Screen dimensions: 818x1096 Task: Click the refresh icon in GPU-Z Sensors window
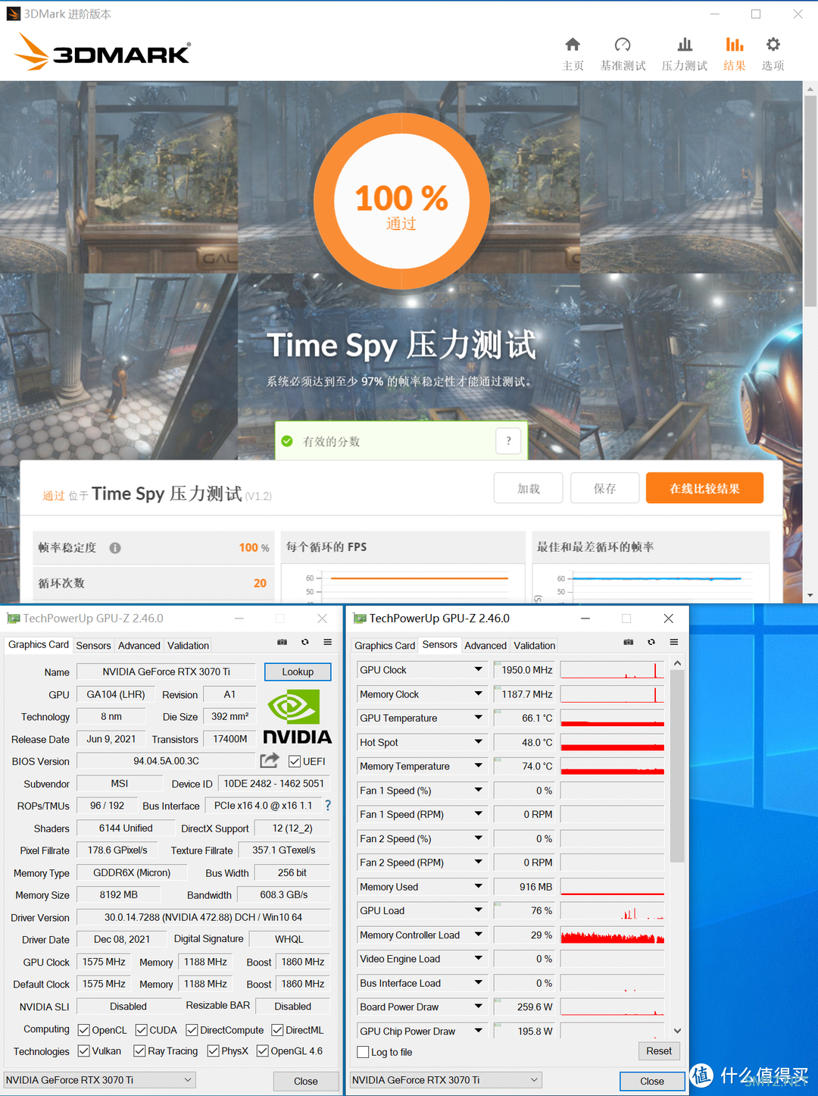pos(651,642)
